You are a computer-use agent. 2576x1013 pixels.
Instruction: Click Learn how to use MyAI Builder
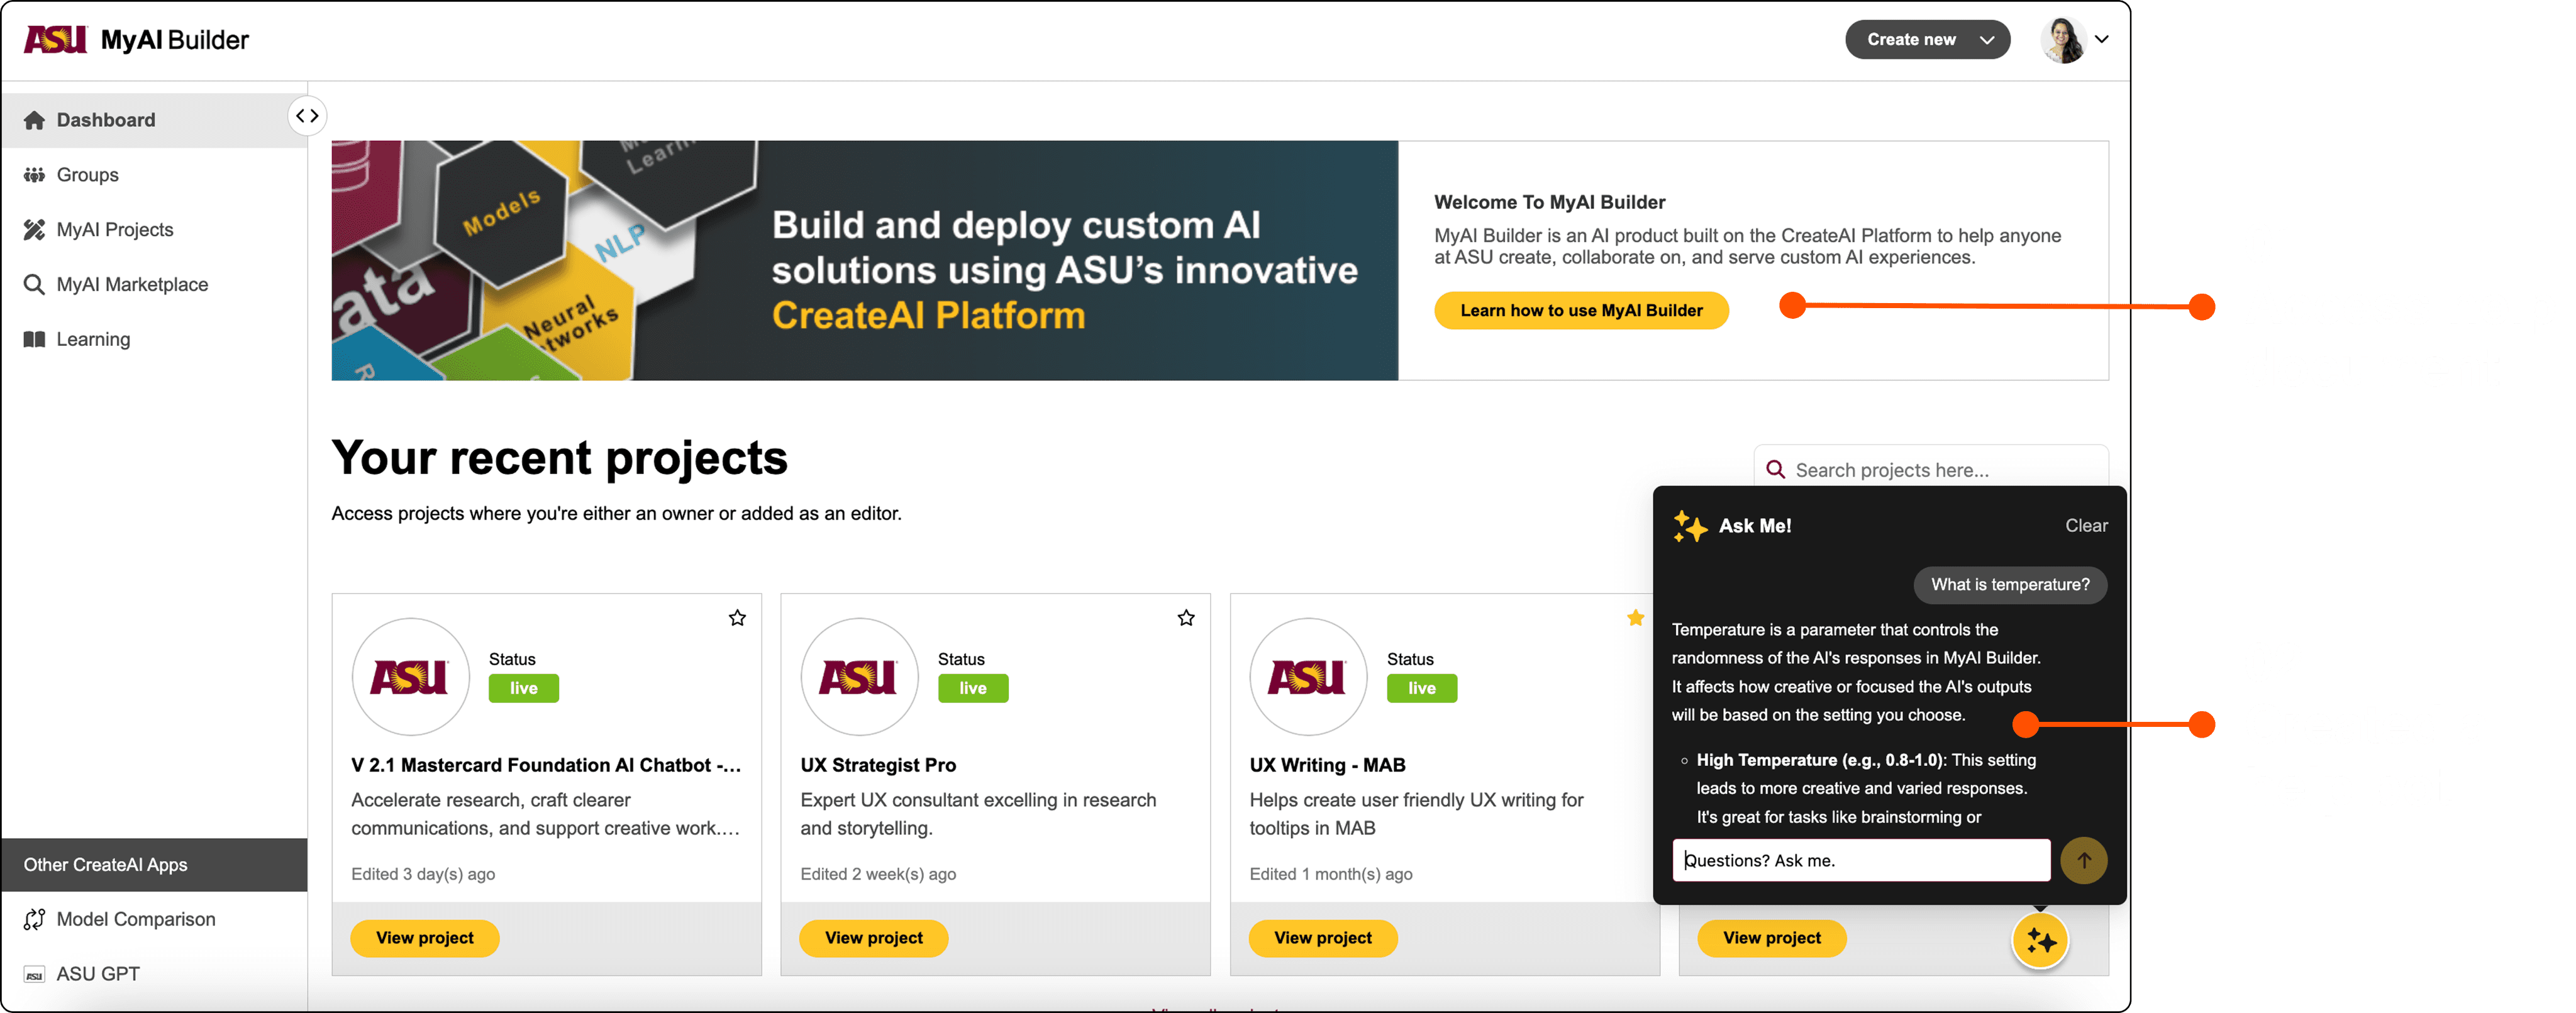[1581, 311]
